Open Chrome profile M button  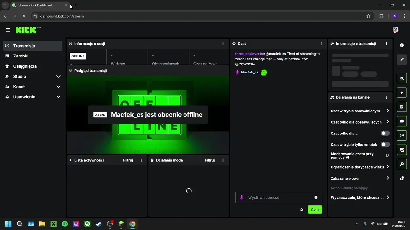coord(395,16)
